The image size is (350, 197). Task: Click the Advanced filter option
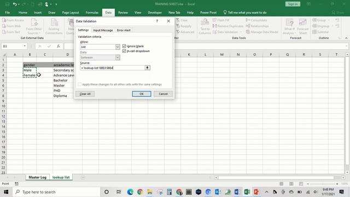tap(185, 32)
